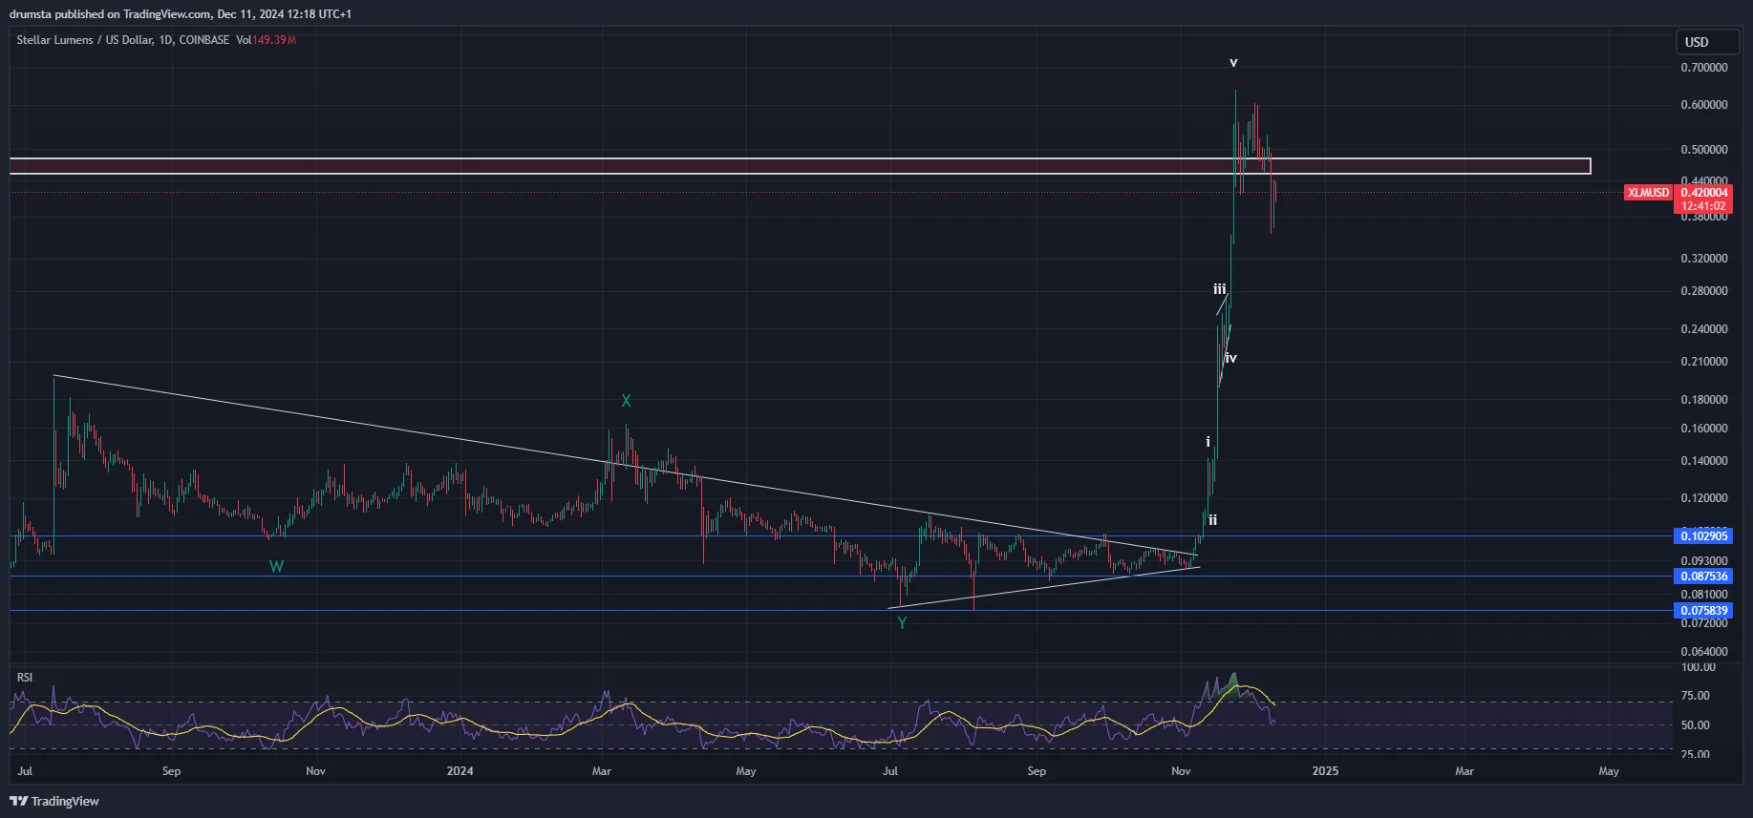Click the RSI indicator label
This screenshot has height=818, width=1753.
[25, 678]
